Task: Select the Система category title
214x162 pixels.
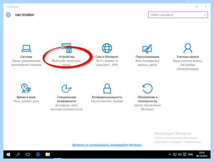Action: coord(26,57)
